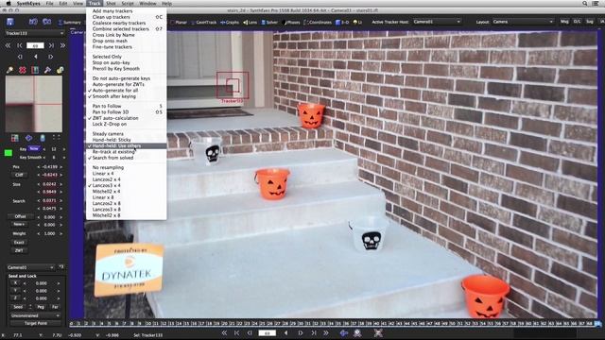Screen dimensions: 605x340
Task: Open the Script menu
Action: [x=128, y=4]
